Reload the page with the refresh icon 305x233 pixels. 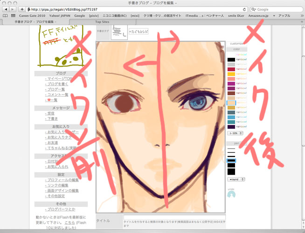244,9
